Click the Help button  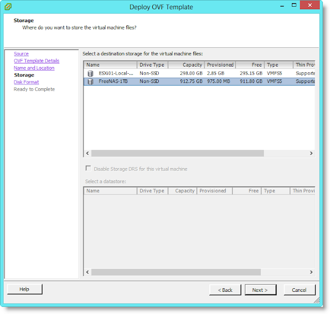(25, 289)
